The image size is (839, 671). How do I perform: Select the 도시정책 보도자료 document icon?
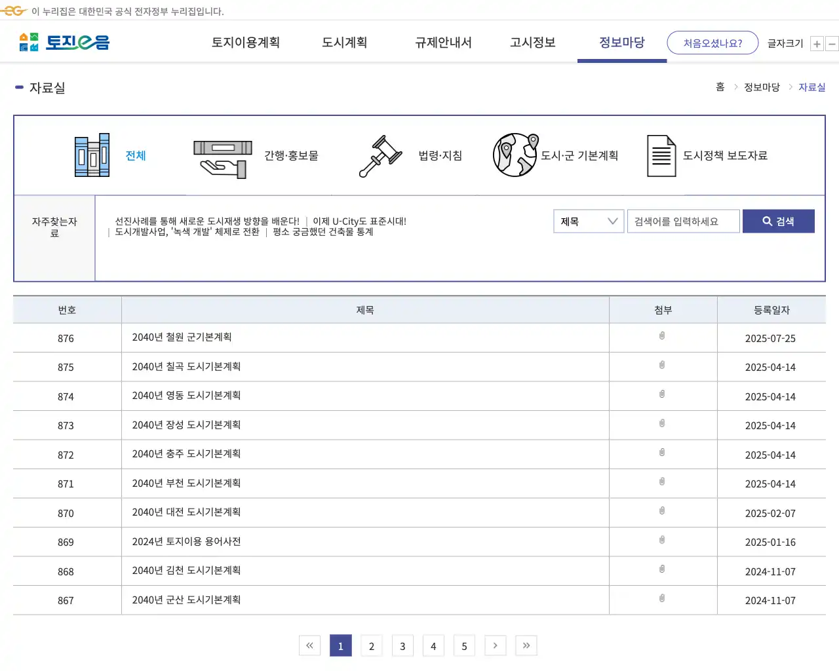coord(661,155)
